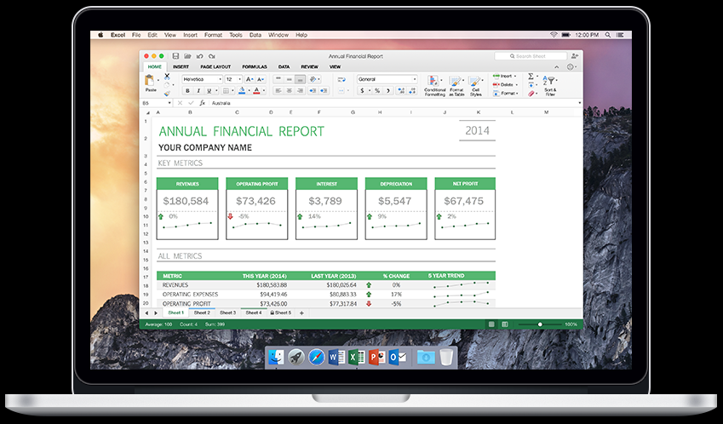Adjust the zoom slider in status bar

[x=540, y=324]
